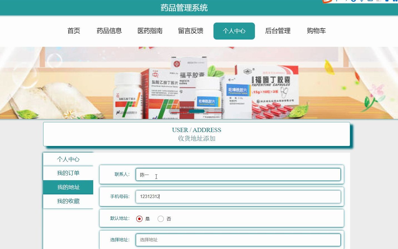Click the grid icon in the browser toolbar
The height and width of the screenshot is (249, 398).
[379, 1]
